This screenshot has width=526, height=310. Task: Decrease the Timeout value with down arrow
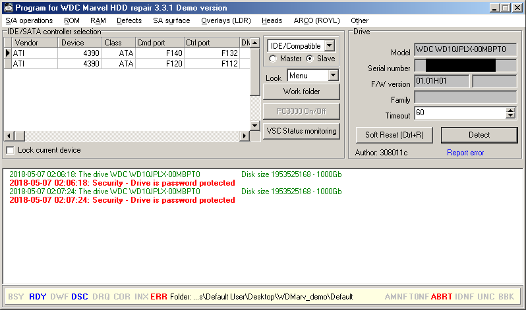(511, 115)
